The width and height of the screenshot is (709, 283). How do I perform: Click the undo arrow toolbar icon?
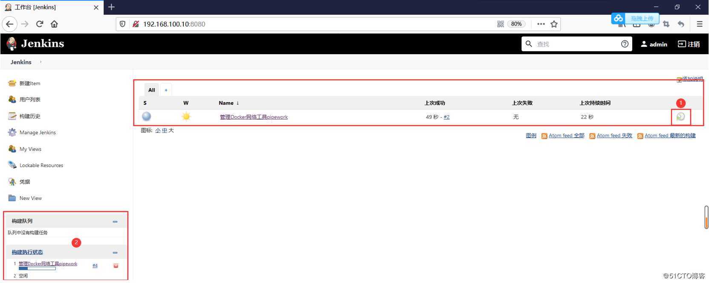click(x=681, y=24)
